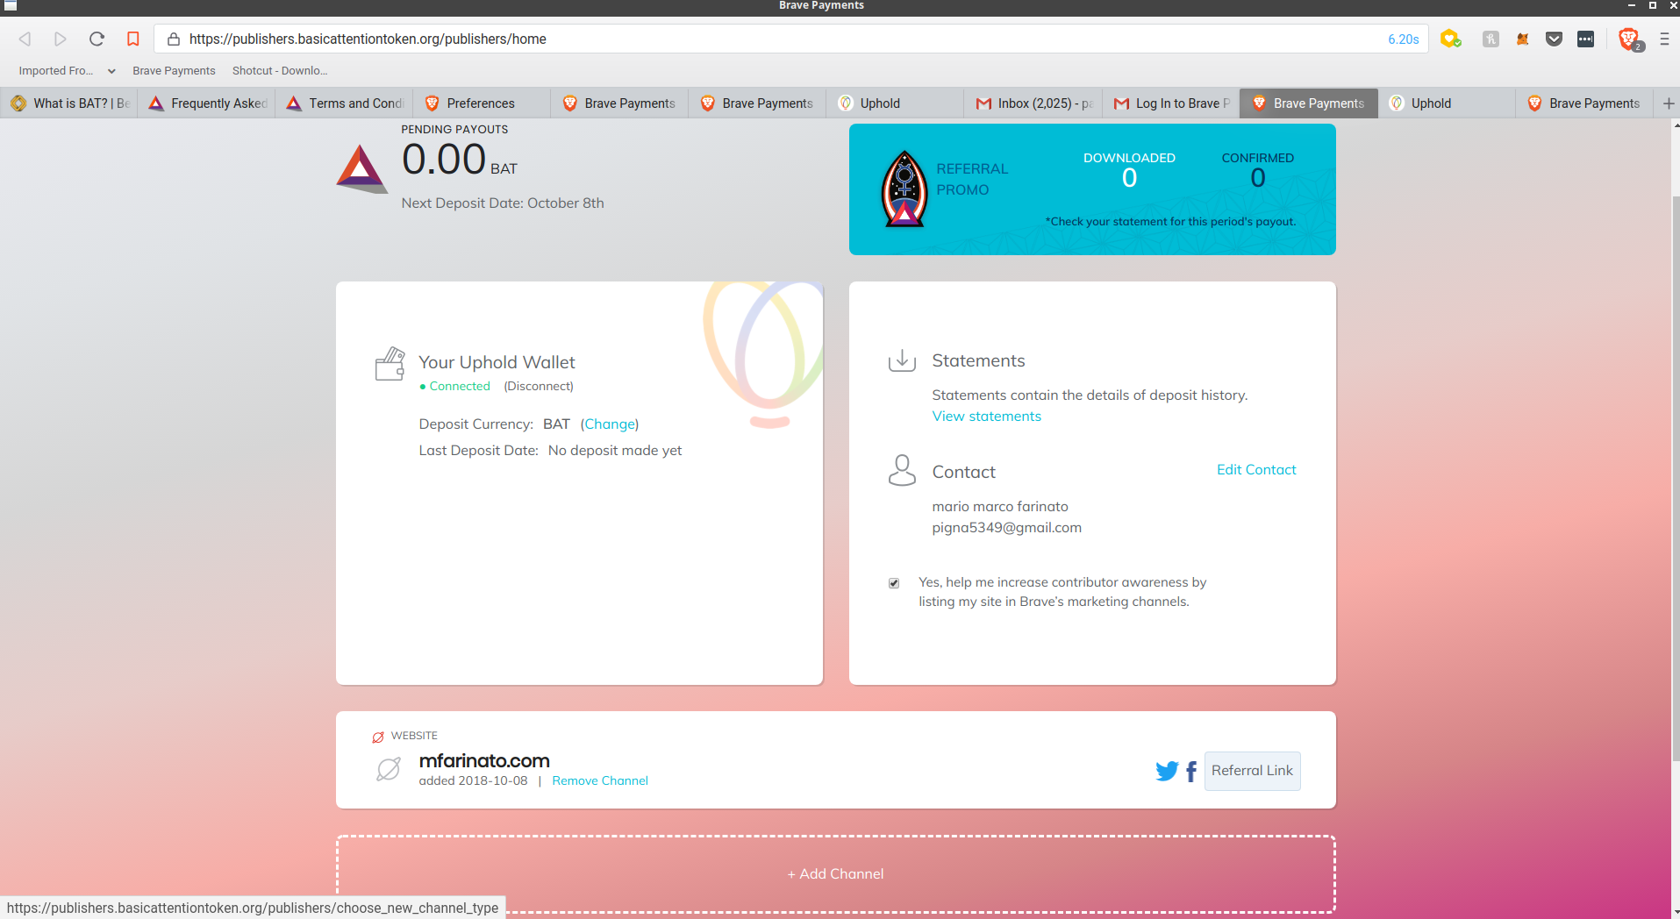
Task: Open the MetaMask fox extension icon
Action: (1523, 39)
